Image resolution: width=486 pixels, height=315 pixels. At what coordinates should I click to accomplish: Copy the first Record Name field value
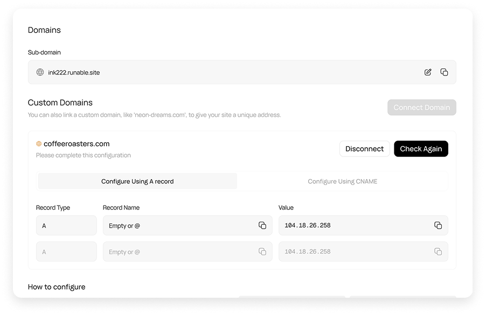(x=262, y=225)
